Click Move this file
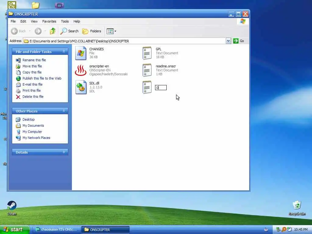The width and height of the screenshot is (312, 234). (x=32, y=66)
